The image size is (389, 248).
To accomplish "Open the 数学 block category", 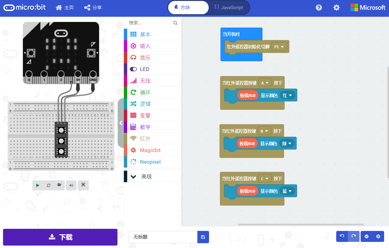I will coord(153,127).
